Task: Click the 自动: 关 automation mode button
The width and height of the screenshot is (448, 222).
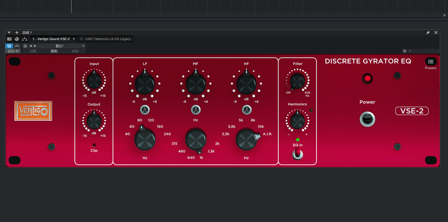Action: tap(13, 51)
